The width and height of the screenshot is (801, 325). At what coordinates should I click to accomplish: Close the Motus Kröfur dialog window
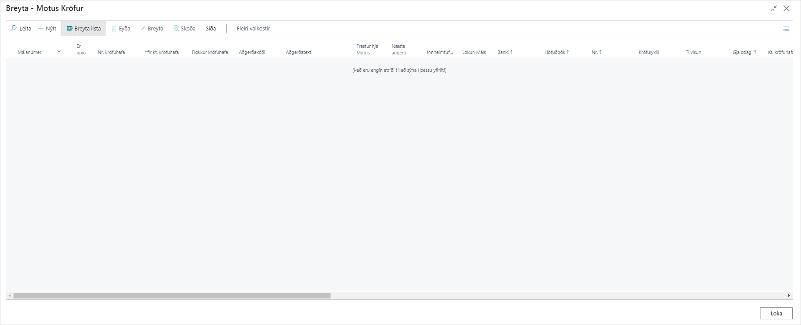[x=787, y=8]
